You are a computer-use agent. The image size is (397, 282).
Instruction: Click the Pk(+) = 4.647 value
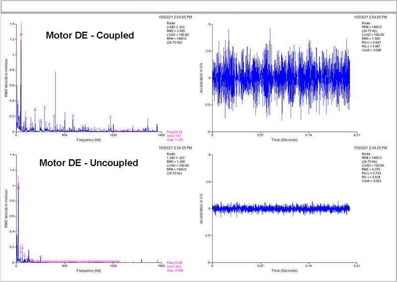pos(371,43)
